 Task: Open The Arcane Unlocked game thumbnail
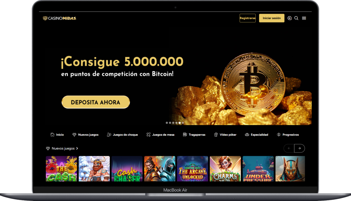coord(193,169)
